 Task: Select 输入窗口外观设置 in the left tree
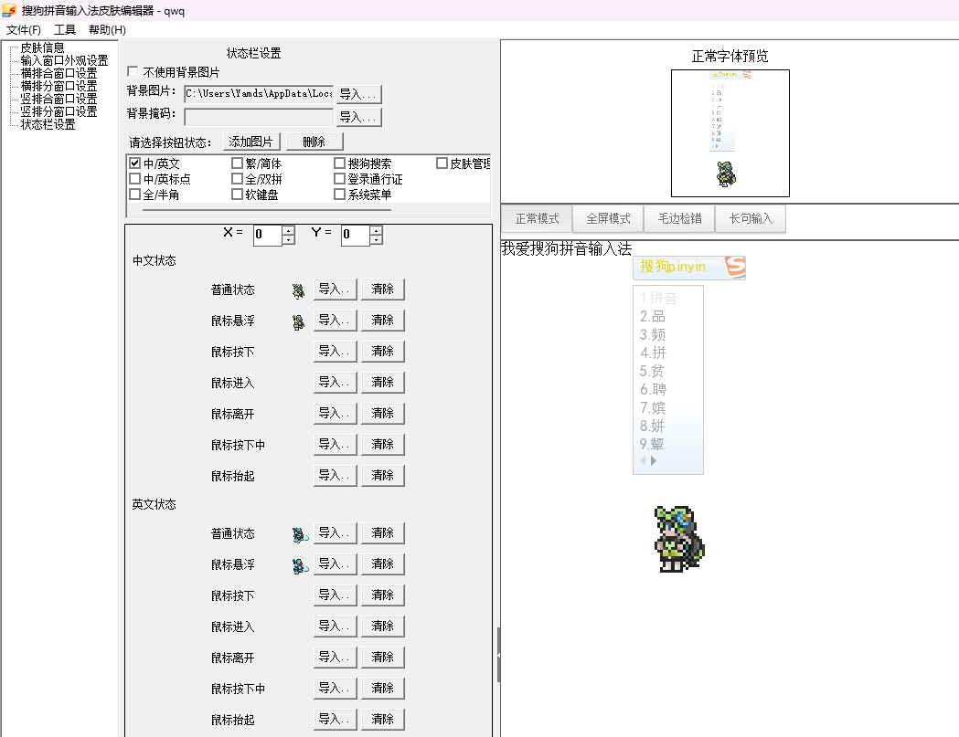pyautogui.click(x=64, y=60)
